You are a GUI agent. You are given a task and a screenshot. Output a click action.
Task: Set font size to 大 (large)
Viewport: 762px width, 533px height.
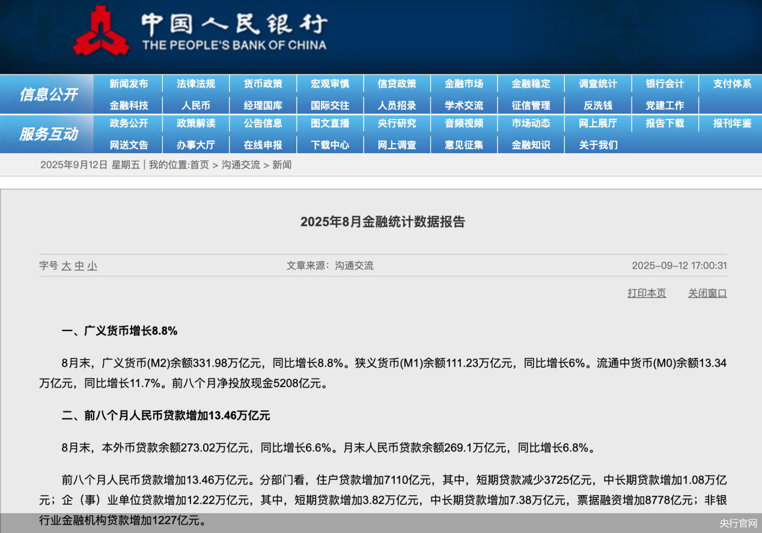click(66, 266)
